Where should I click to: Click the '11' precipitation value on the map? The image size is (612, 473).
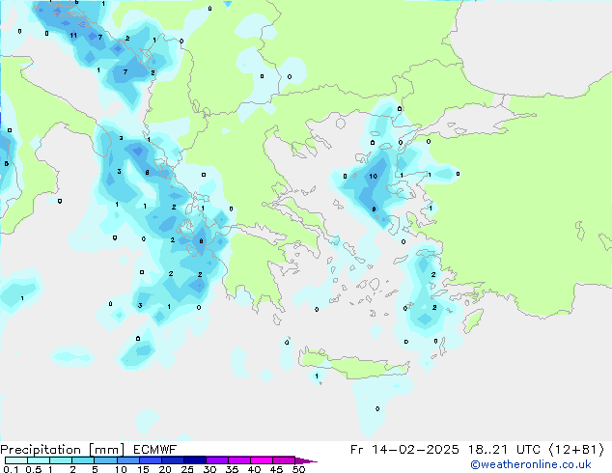point(73,36)
